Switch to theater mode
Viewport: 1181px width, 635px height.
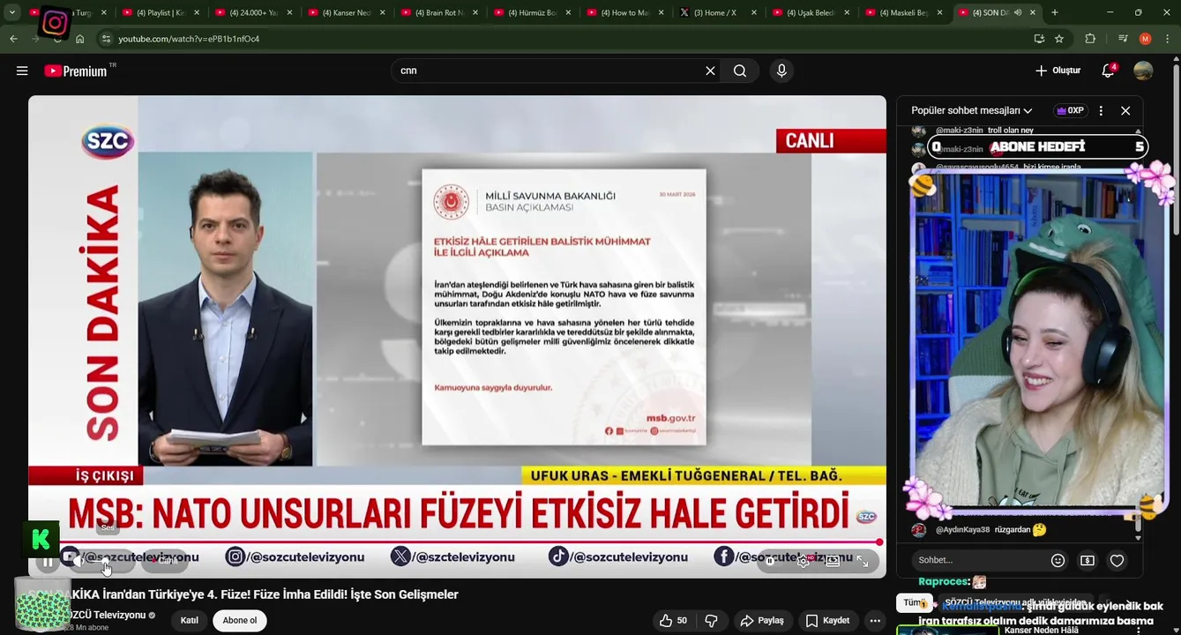click(833, 561)
